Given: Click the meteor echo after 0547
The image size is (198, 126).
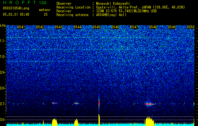Looking at the screenshot, I should pyautogui.click(x=150, y=104).
